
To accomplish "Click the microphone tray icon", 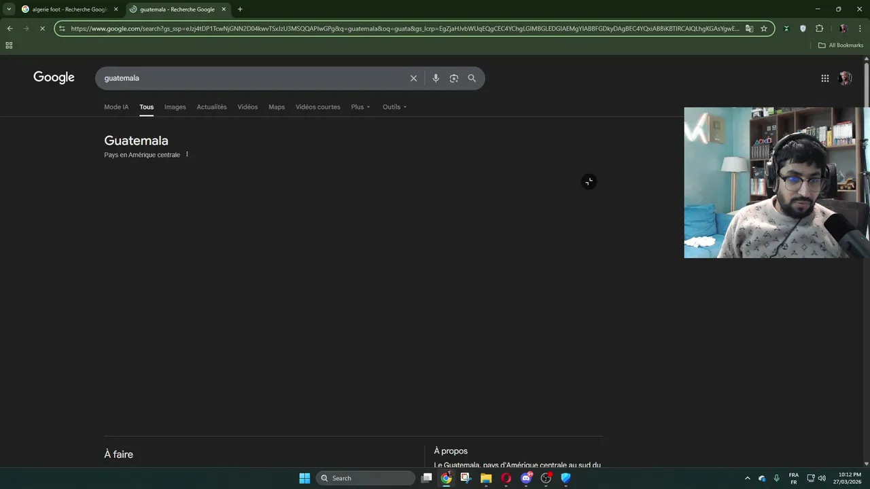I will 776,478.
